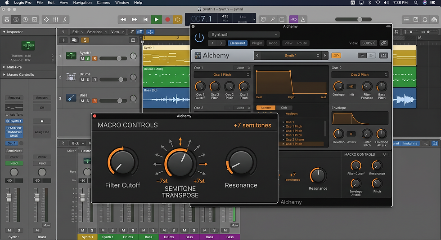The width and height of the screenshot is (441, 240).
Task: Open the Mixer faders icon in toolbar
Action: pos(56,20)
